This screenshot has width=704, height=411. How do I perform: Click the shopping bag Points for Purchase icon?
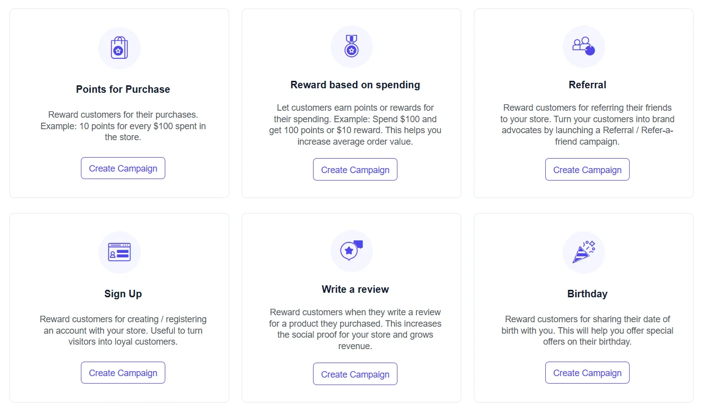pos(119,48)
